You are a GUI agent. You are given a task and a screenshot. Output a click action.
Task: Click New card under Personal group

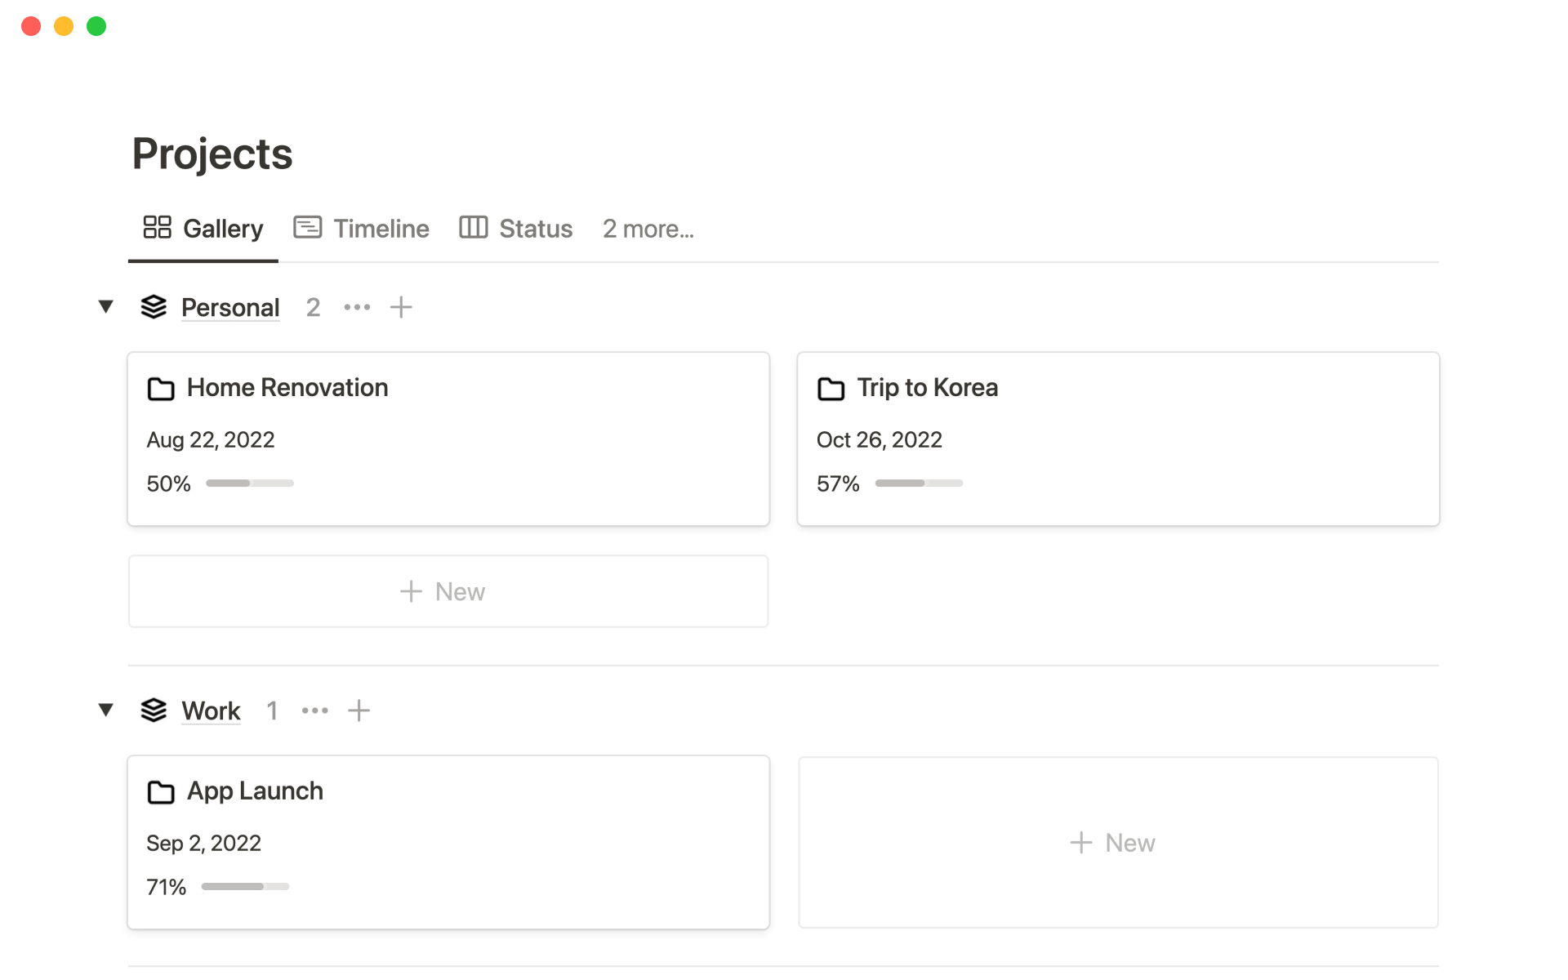[x=448, y=591]
